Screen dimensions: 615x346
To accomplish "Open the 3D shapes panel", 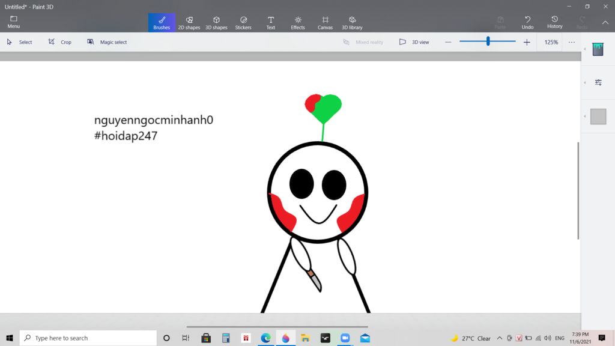I will click(x=216, y=22).
